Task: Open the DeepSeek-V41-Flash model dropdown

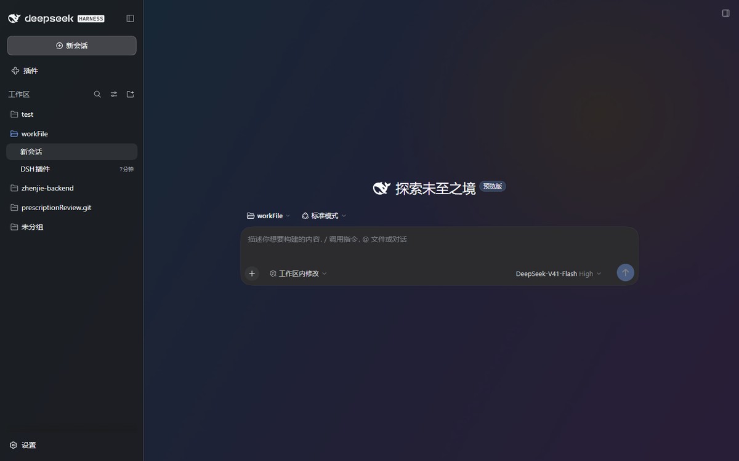Action: [x=558, y=274]
